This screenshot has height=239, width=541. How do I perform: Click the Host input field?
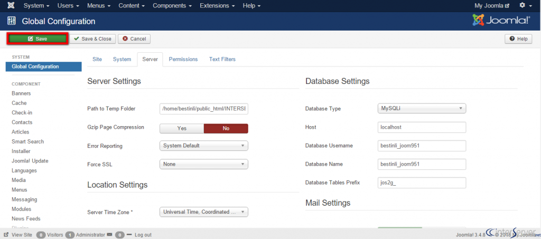[422, 127]
